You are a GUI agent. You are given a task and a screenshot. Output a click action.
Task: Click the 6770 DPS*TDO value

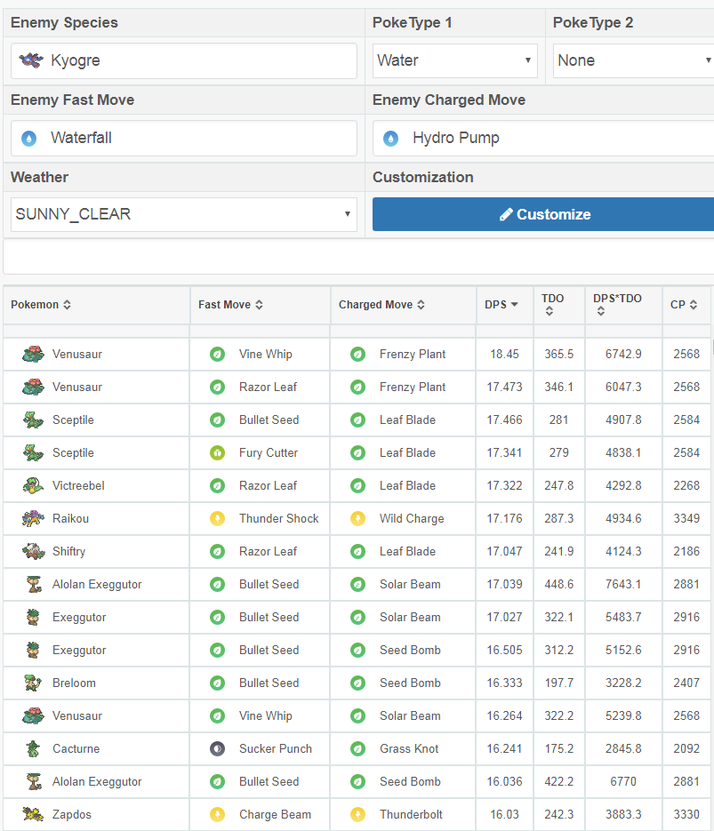click(x=623, y=782)
